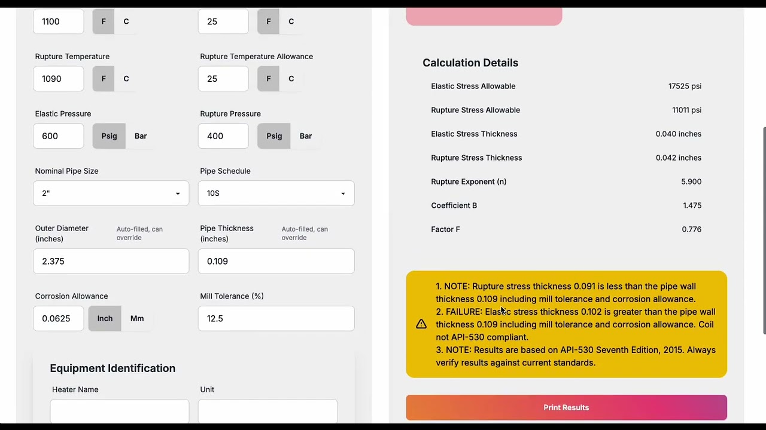Click the Coefficient B value 1.475
Image resolution: width=766 pixels, height=430 pixels.
(692, 205)
